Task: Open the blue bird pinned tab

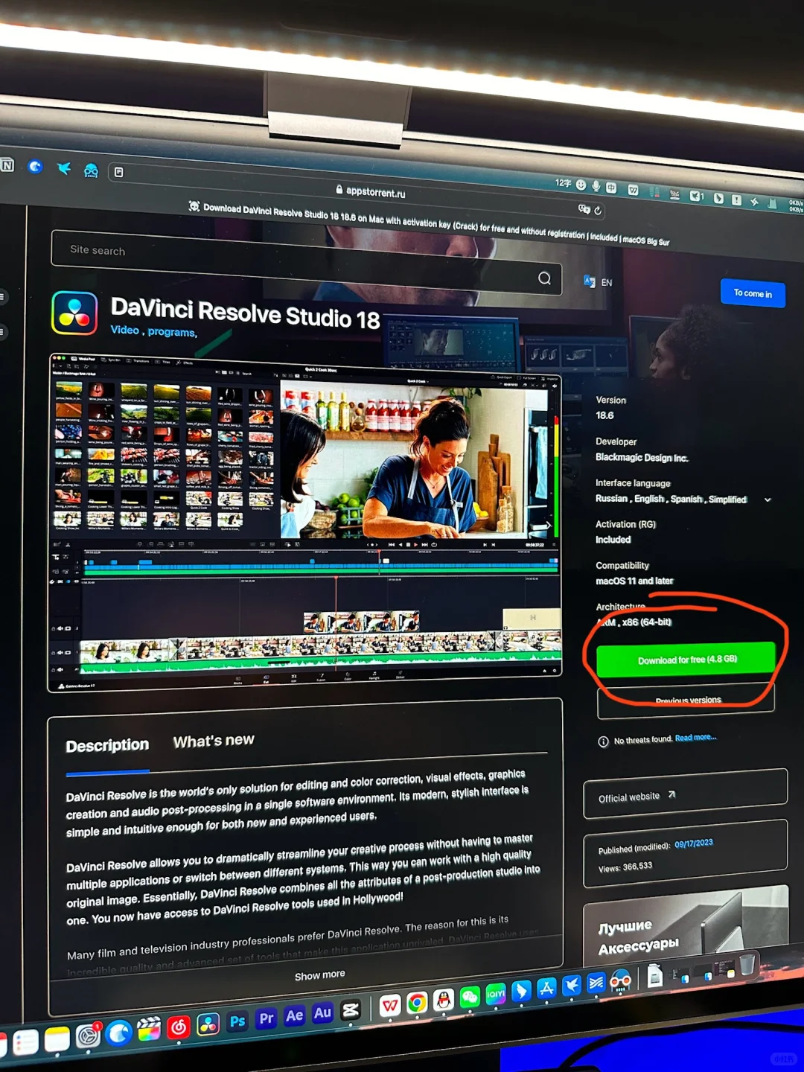Action: [63, 169]
